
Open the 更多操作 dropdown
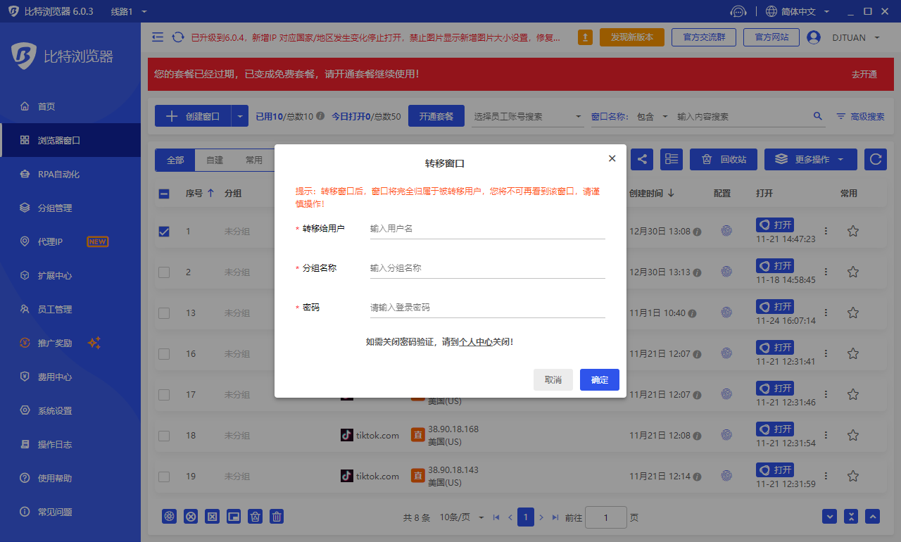[811, 159]
